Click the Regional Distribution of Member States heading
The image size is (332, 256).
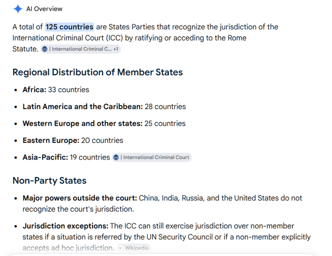pyautogui.click(x=97, y=72)
